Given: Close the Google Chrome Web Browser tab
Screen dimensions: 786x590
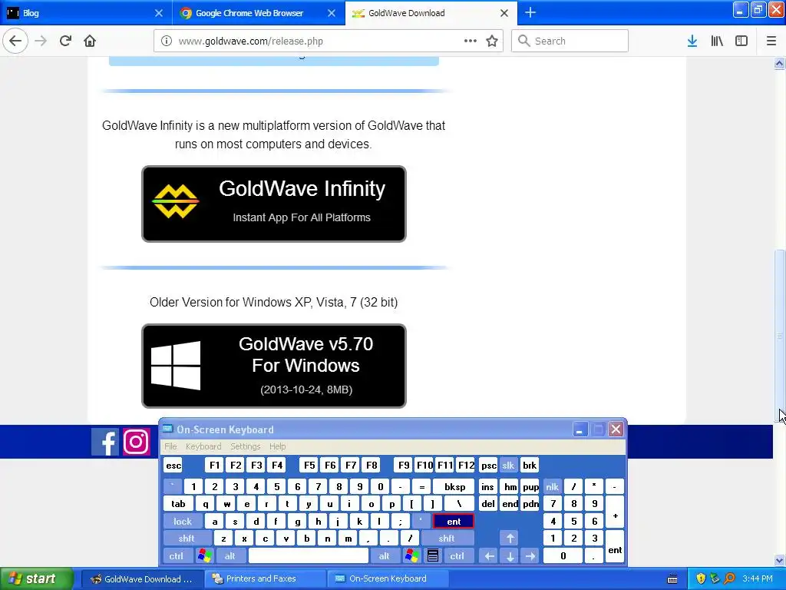Looking at the screenshot, I should [332, 13].
